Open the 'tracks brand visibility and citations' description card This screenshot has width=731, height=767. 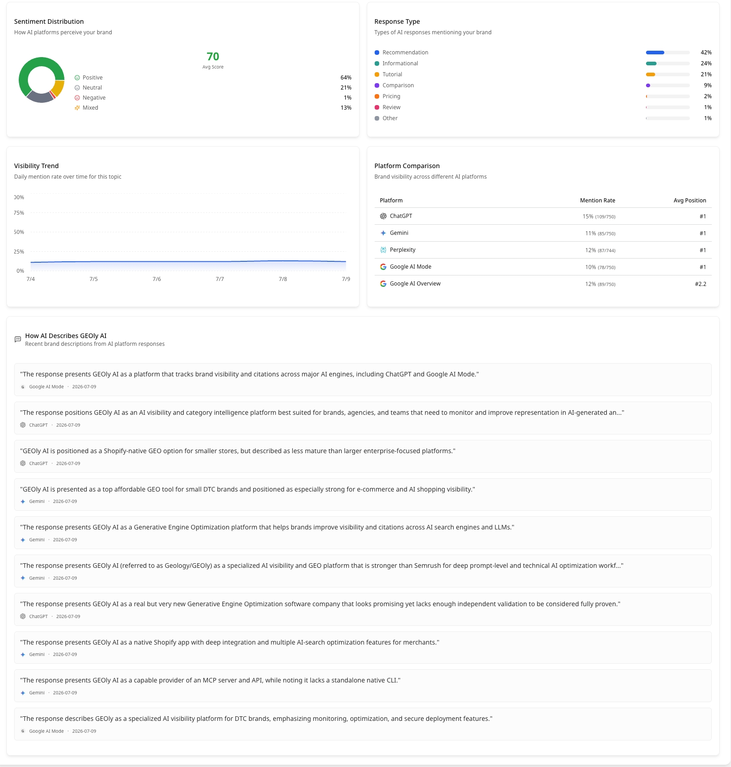pos(363,380)
